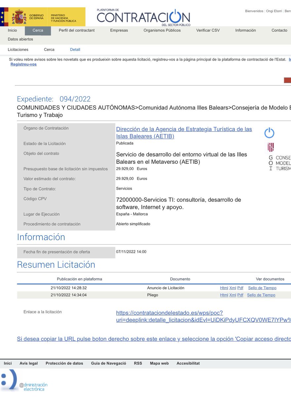Click the 'Publicada' status value
Screen dimensions: 291x397
click(125, 144)
